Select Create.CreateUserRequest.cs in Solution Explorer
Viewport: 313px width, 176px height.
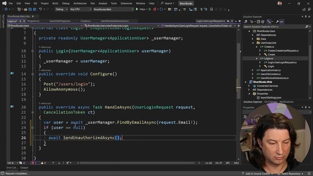tap(283, 51)
